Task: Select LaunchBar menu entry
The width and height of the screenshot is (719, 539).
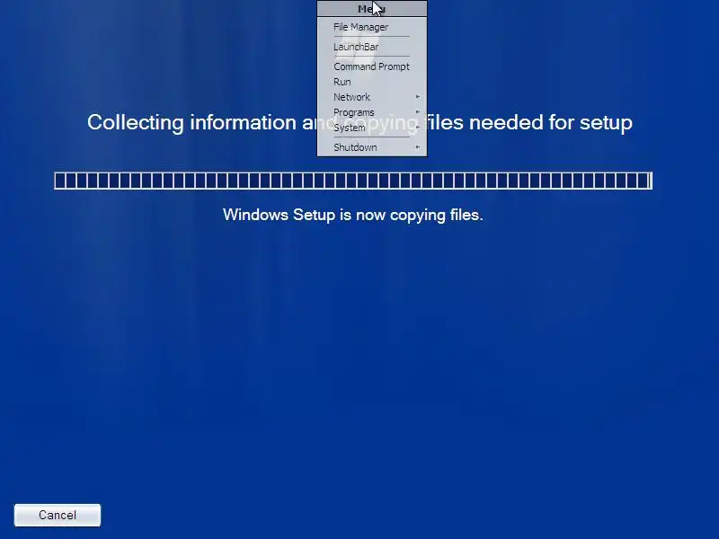Action: pos(372,47)
